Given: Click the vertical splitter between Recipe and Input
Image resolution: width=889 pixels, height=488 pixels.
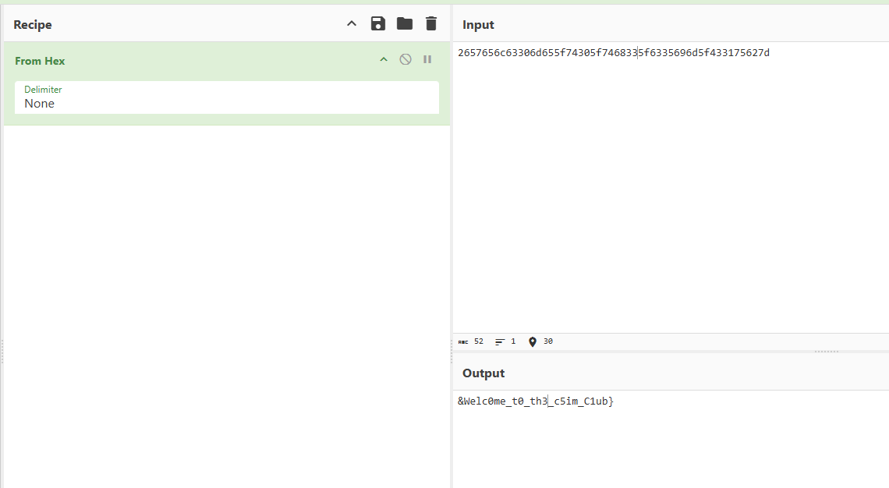Looking at the screenshot, I should tap(452, 352).
